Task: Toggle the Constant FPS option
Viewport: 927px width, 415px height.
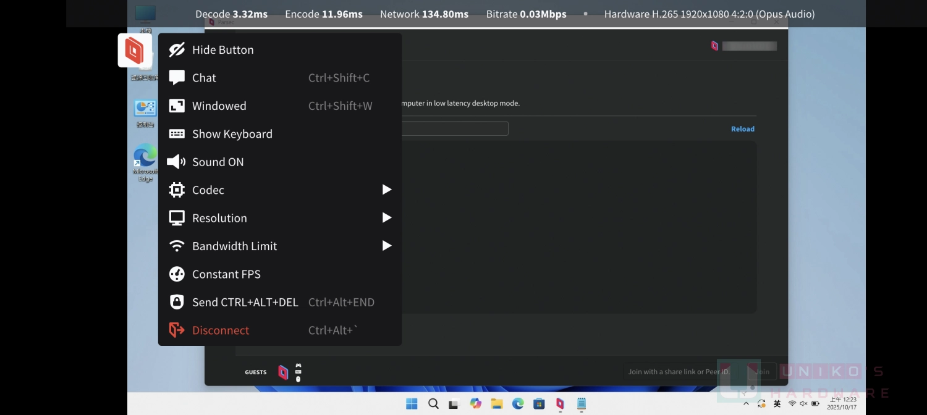Action: click(x=226, y=274)
